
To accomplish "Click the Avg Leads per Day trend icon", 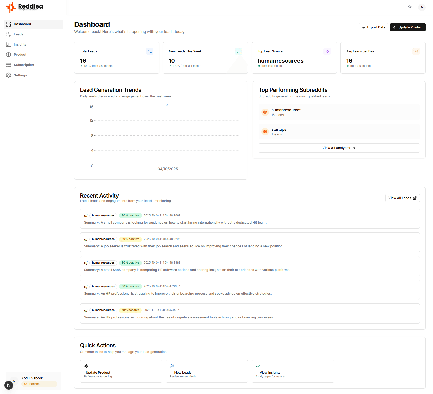I will pyautogui.click(x=416, y=51).
